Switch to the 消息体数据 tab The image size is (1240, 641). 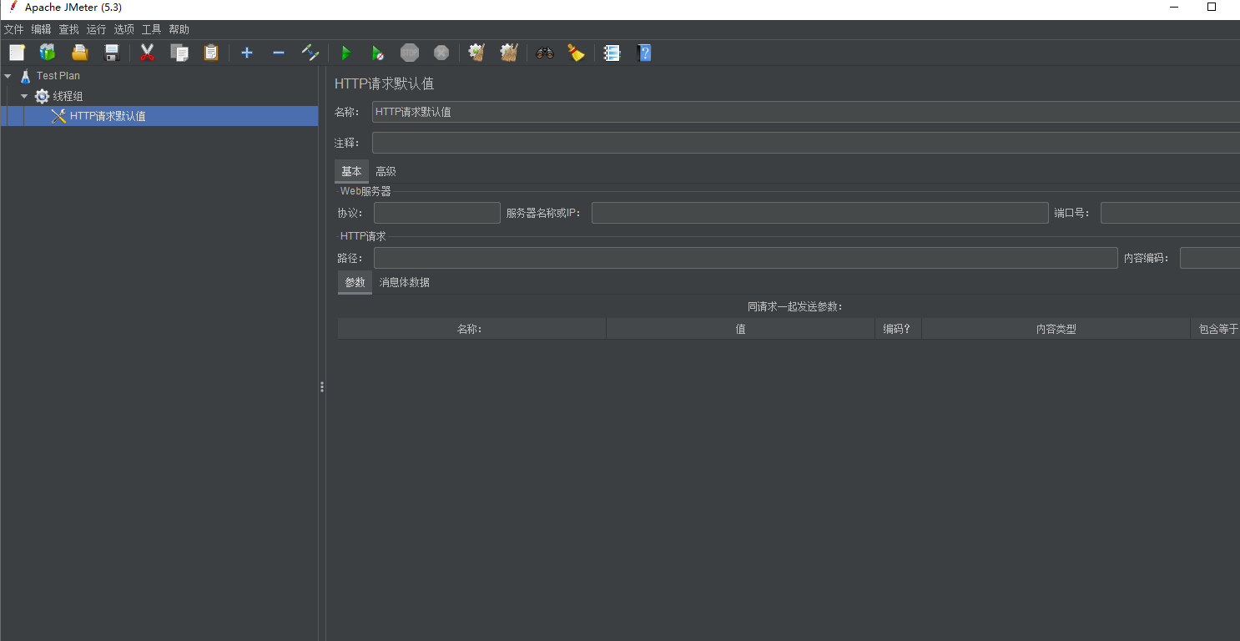(x=404, y=282)
